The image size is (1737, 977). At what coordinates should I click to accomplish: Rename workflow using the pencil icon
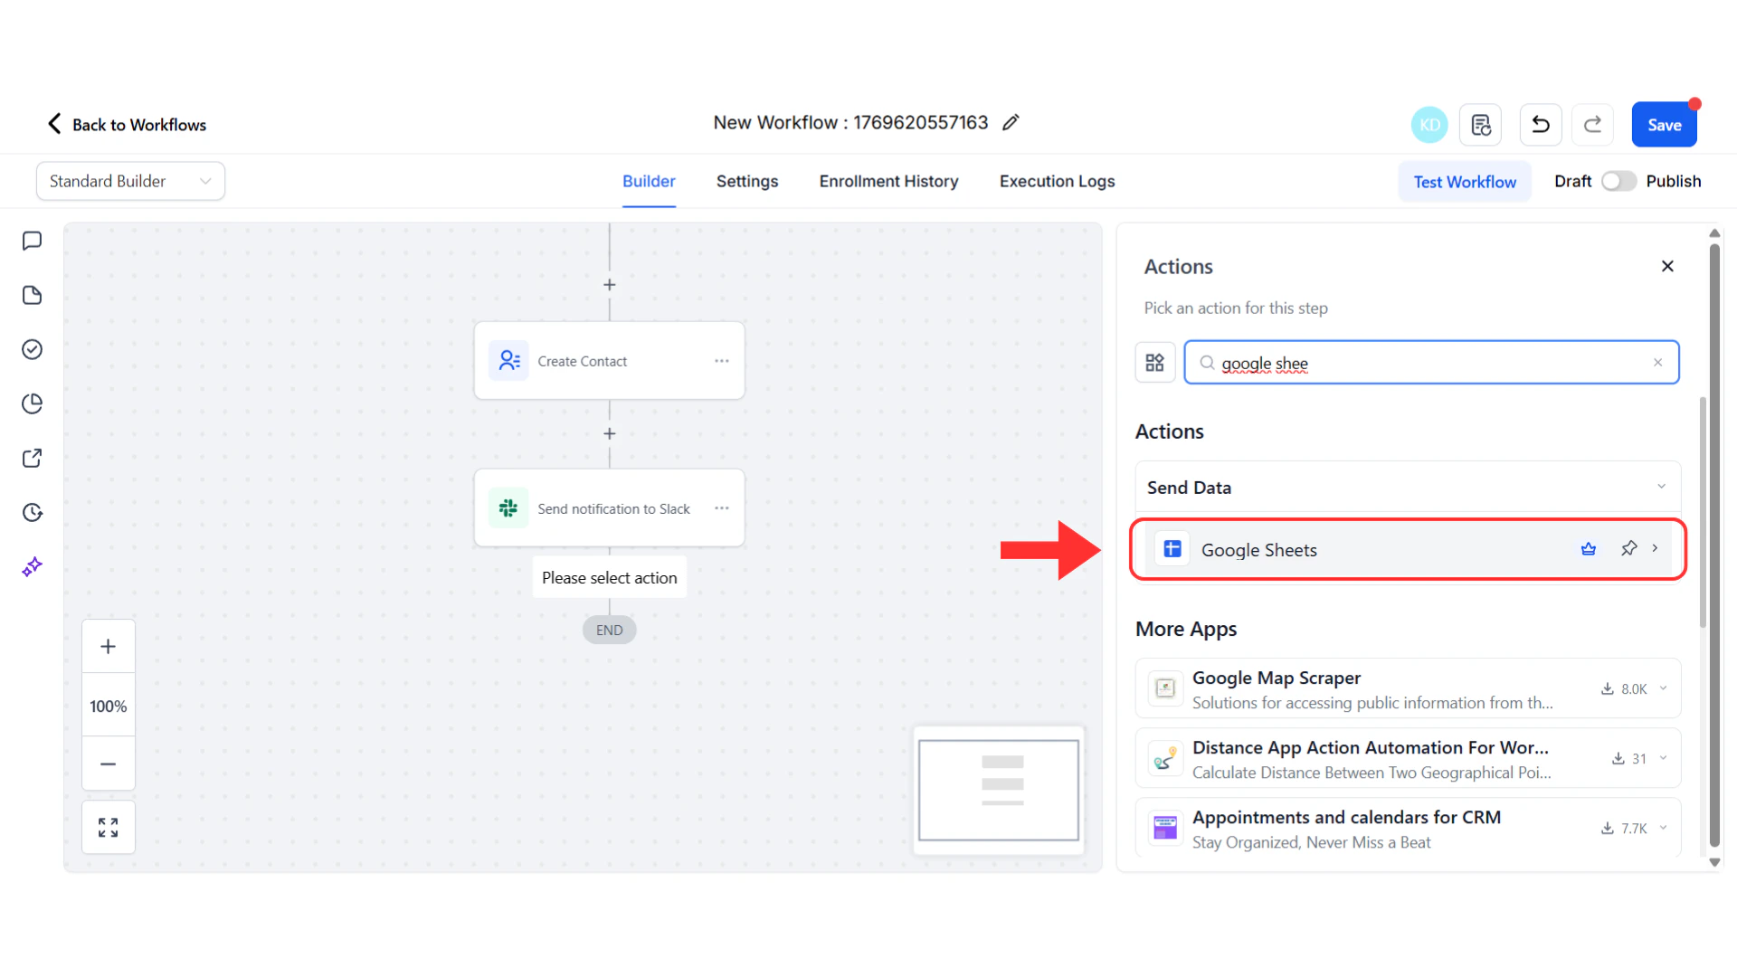[x=1011, y=122]
